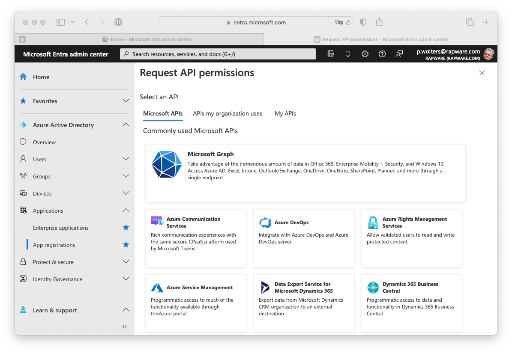The height and width of the screenshot is (353, 512).
Task: Open the pinned R browser tab
Action: [22, 39]
